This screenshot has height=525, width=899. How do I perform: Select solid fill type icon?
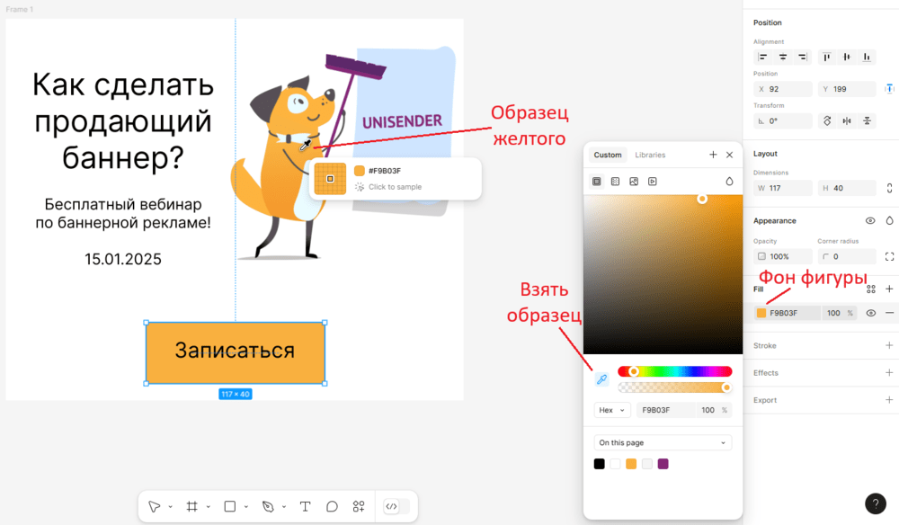[x=597, y=181]
